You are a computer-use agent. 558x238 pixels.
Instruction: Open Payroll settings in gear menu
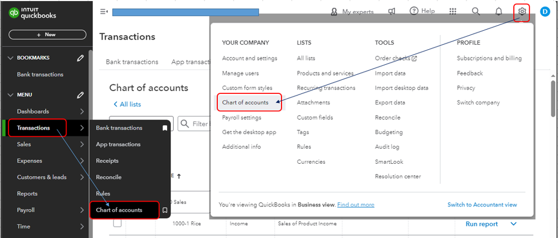[242, 117]
